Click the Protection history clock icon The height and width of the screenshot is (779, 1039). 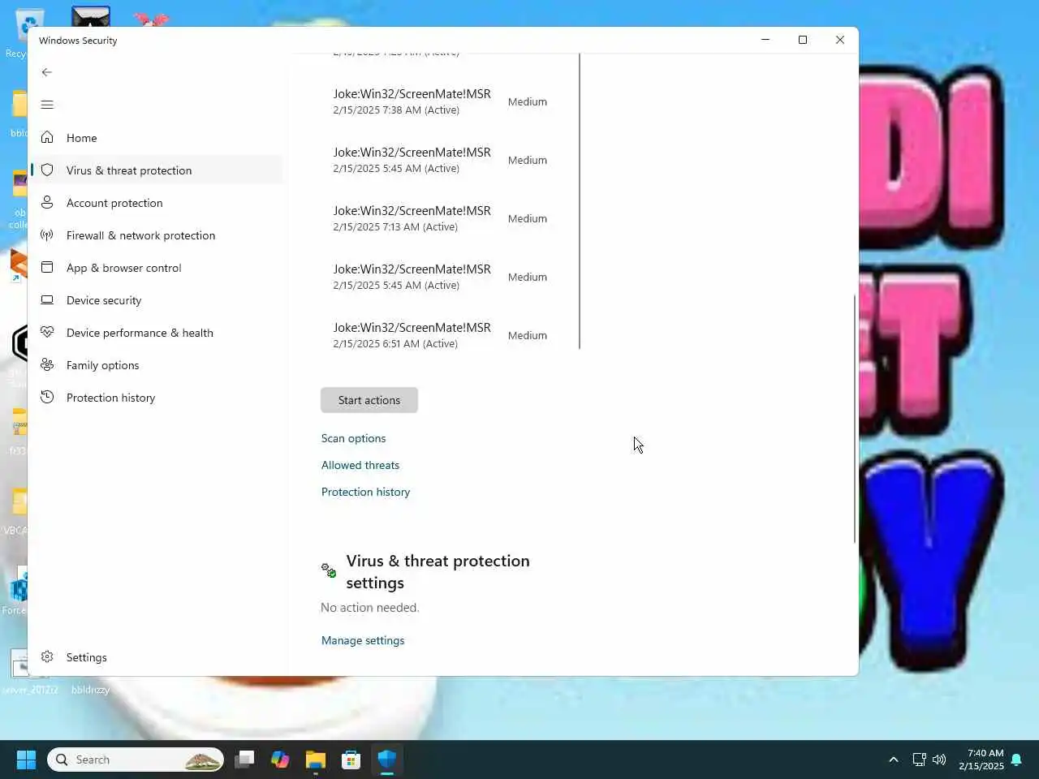click(x=47, y=397)
